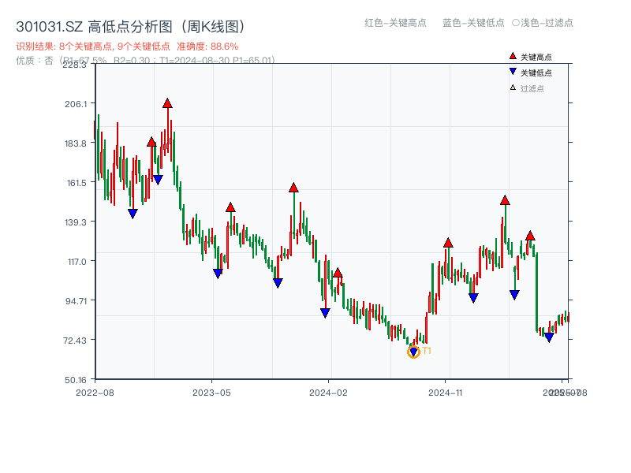Image resolution: width=631 pixels, height=473 pixels.
Task: Click the yellow T1 circle marker on the chart
Action: pyautogui.click(x=413, y=352)
